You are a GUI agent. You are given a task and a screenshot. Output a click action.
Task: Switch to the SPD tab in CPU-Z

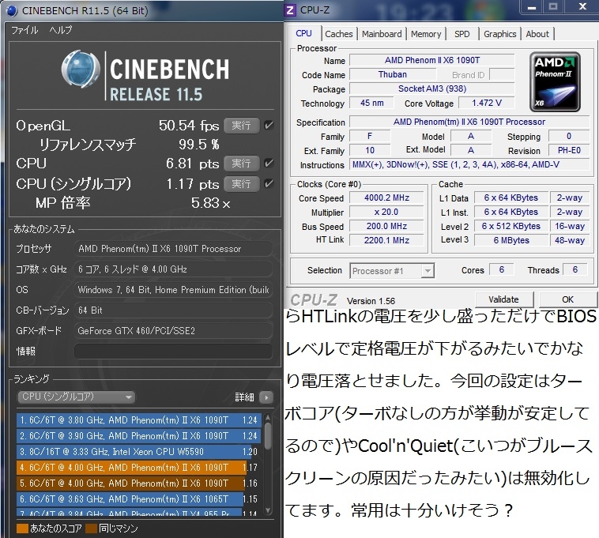point(461,34)
